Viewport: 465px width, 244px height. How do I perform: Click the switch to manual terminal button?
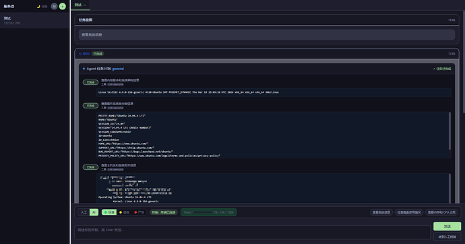447,237
